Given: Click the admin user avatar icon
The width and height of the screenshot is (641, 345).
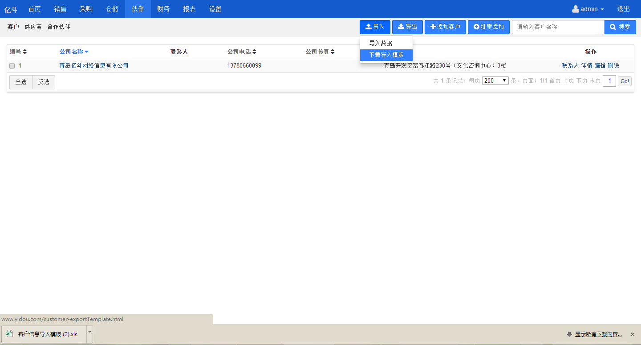Looking at the screenshot, I should tap(576, 9).
